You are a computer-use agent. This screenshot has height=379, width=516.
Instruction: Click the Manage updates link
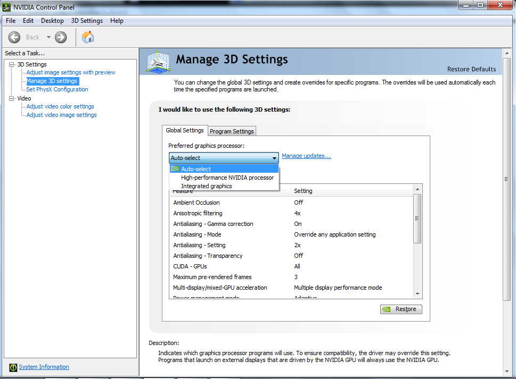click(x=306, y=156)
